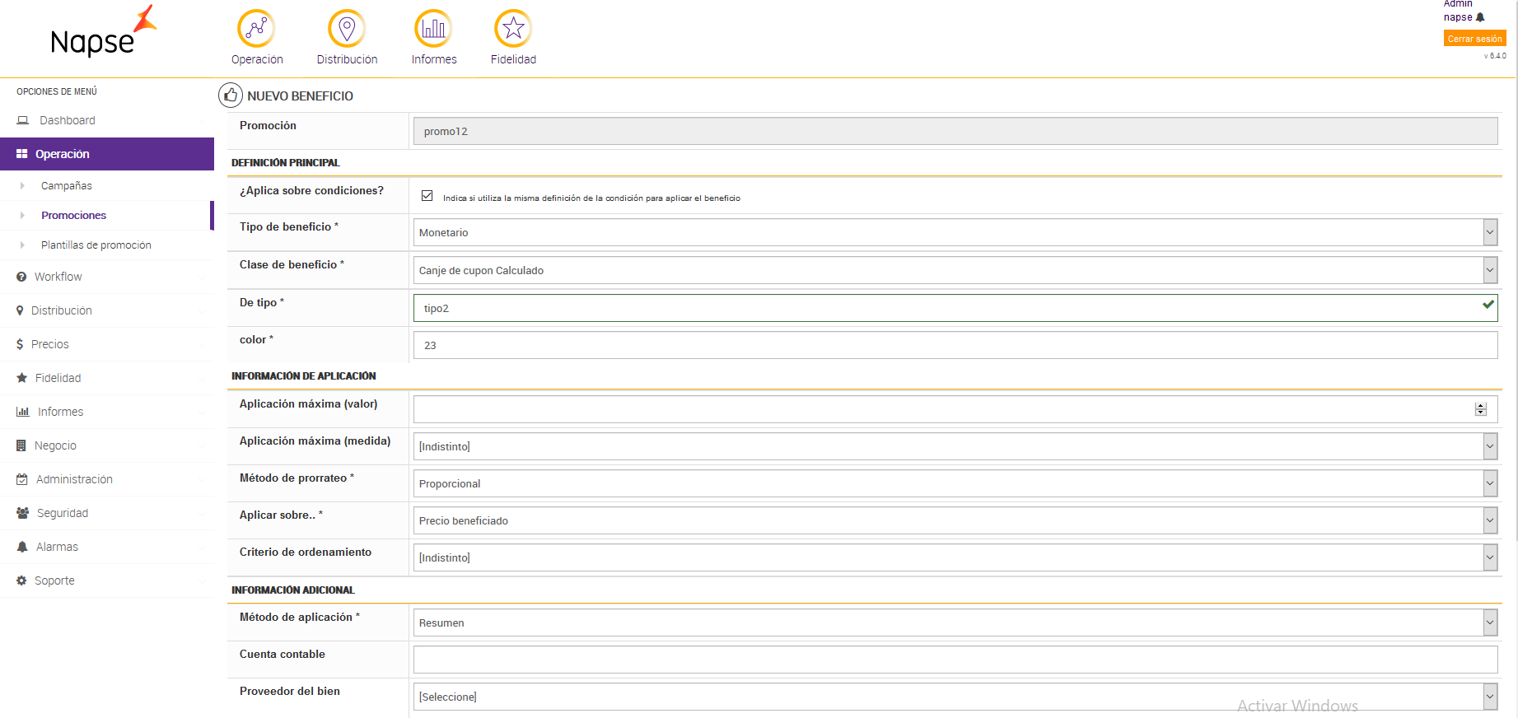Viewport: 1518px width, 718px height.
Task: Expand the Clase de beneficio dropdown
Action: pyautogui.click(x=954, y=270)
